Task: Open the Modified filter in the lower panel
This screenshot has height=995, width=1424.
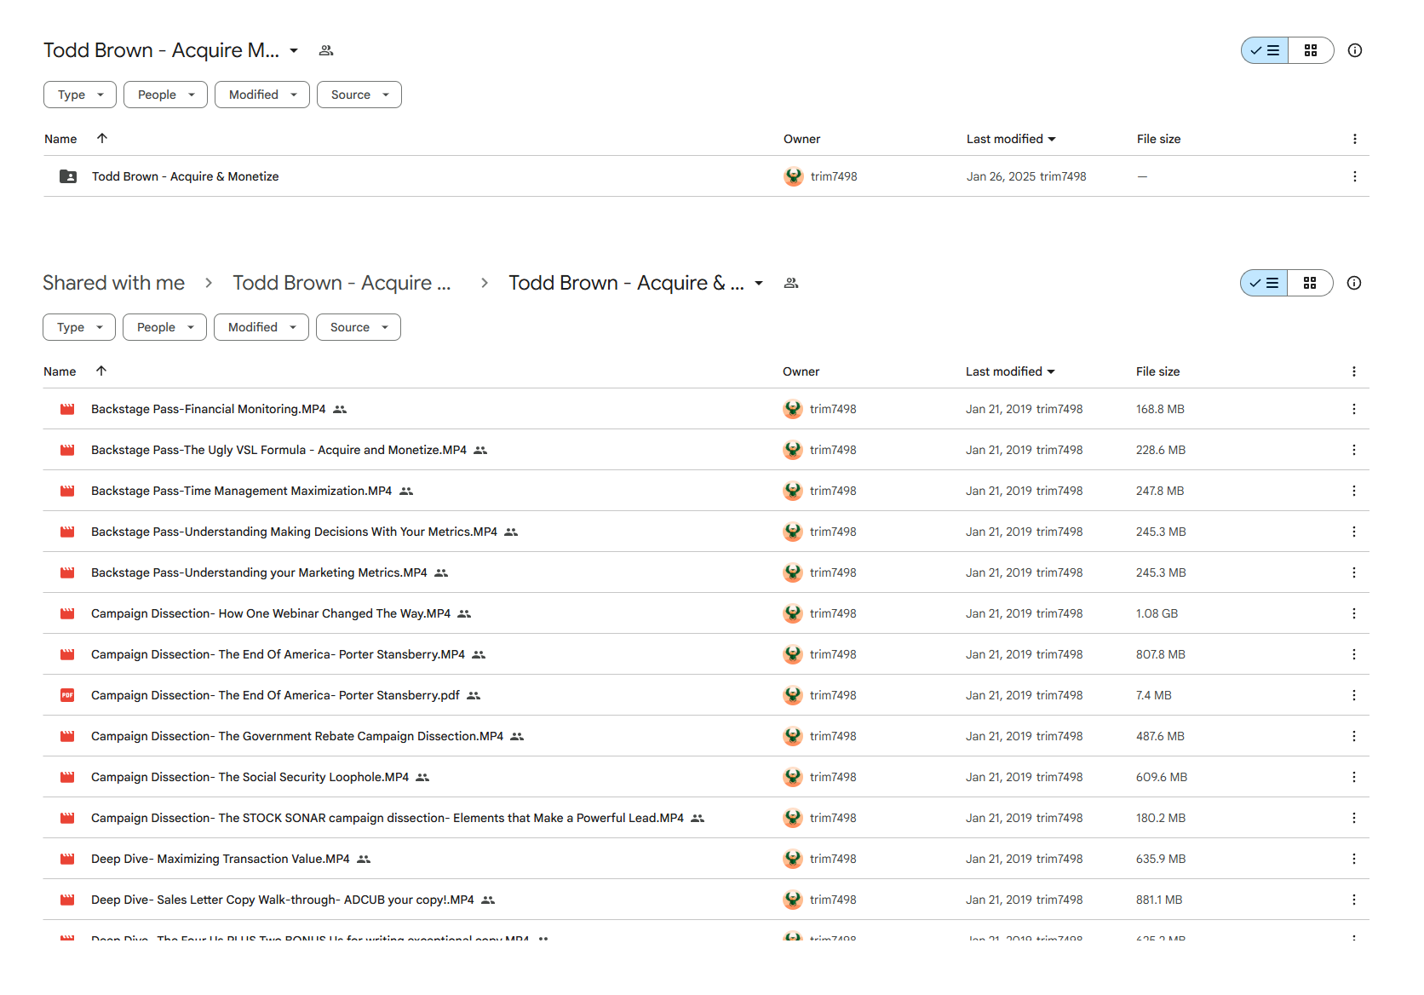Action: point(261,327)
